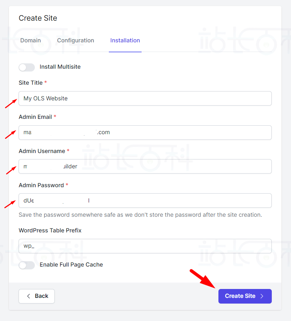
Task: Open the Configuration tab
Action: tap(75, 40)
